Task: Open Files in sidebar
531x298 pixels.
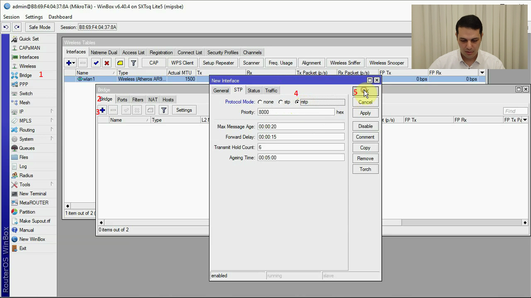Action: coord(24,157)
